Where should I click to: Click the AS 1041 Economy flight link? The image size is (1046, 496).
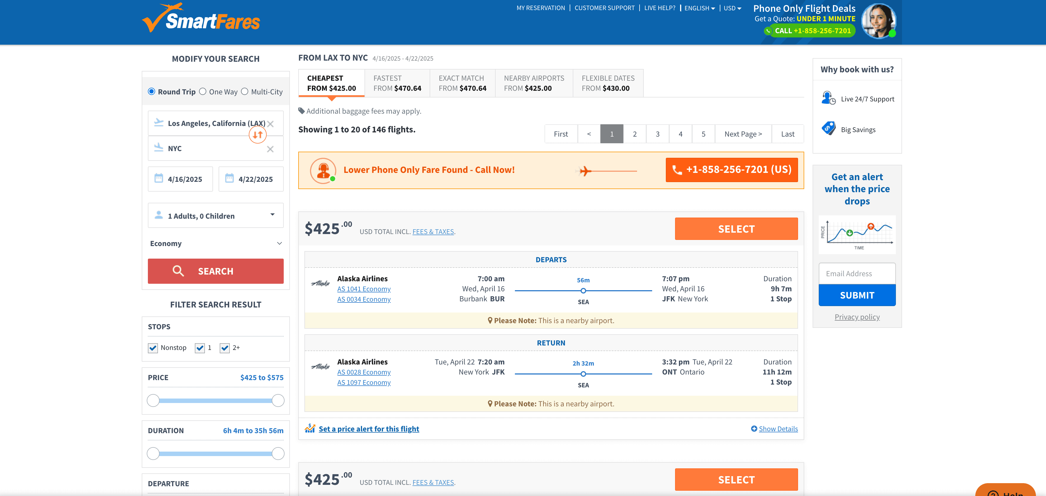point(364,289)
